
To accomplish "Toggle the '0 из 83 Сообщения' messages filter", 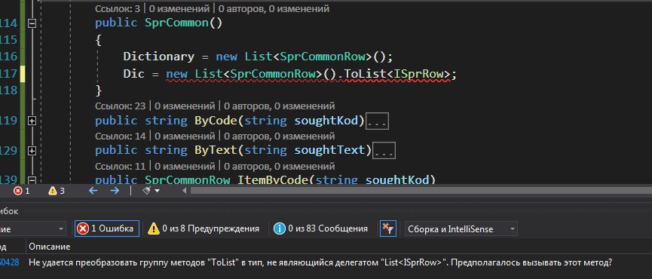I will coord(321,228).
